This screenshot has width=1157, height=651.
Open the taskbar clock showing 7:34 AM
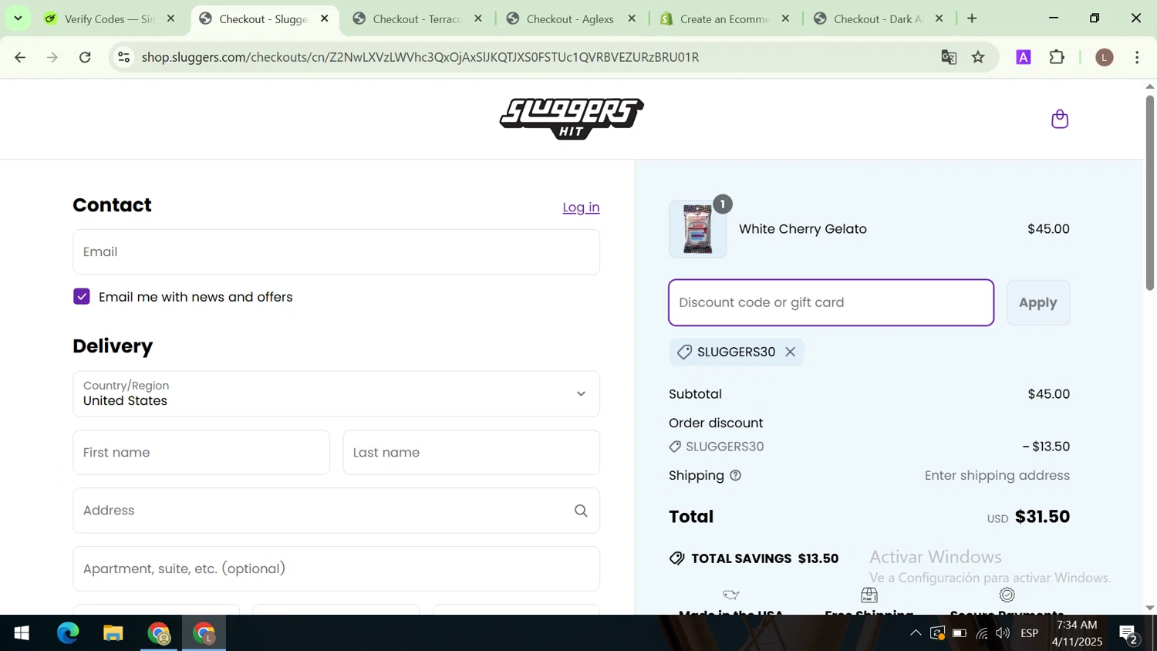[1077, 633]
